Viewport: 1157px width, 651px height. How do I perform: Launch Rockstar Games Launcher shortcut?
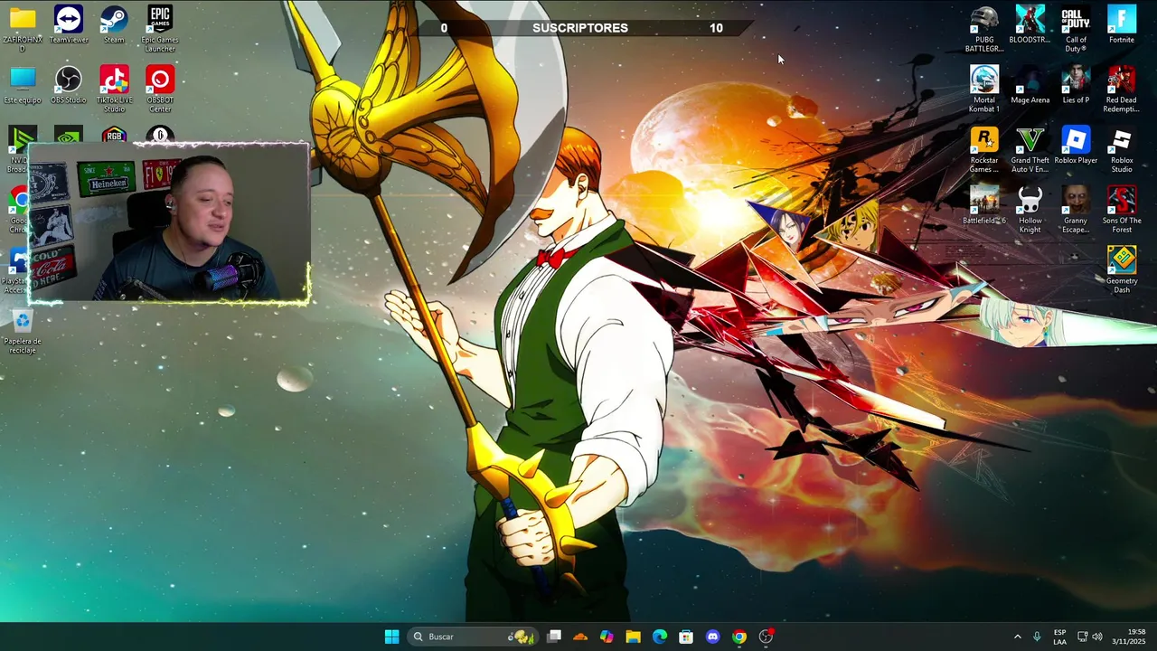pyautogui.click(x=984, y=149)
